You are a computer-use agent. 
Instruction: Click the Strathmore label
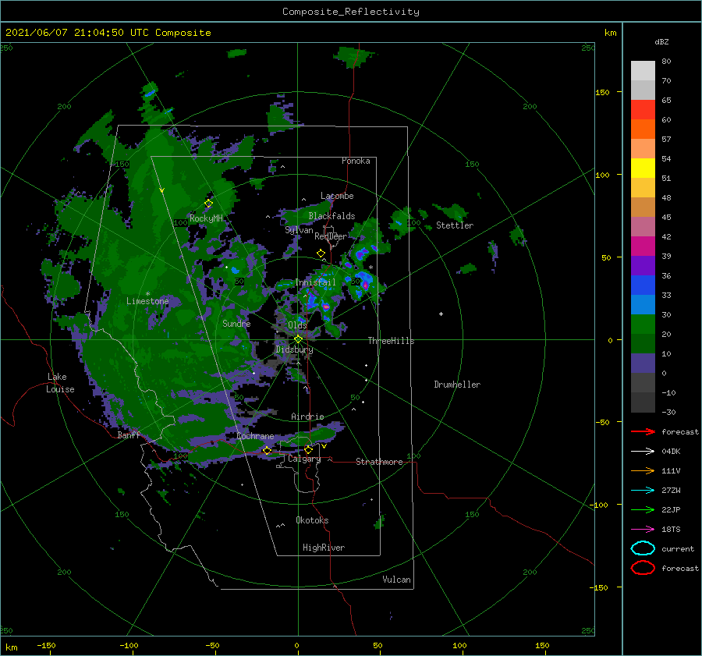(379, 462)
